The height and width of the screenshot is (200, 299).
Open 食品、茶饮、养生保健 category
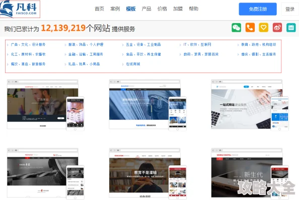click(x=143, y=54)
